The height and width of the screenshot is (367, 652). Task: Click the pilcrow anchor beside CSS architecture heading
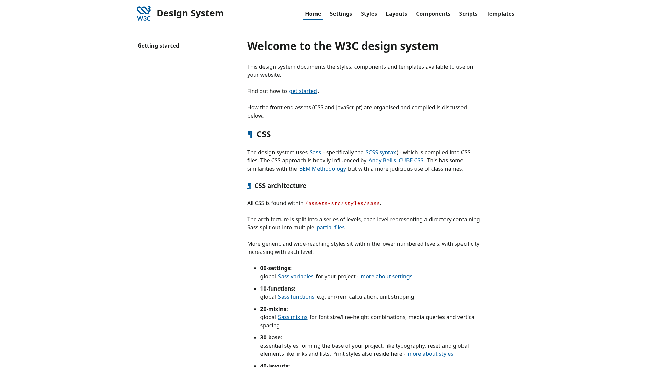click(x=249, y=186)
